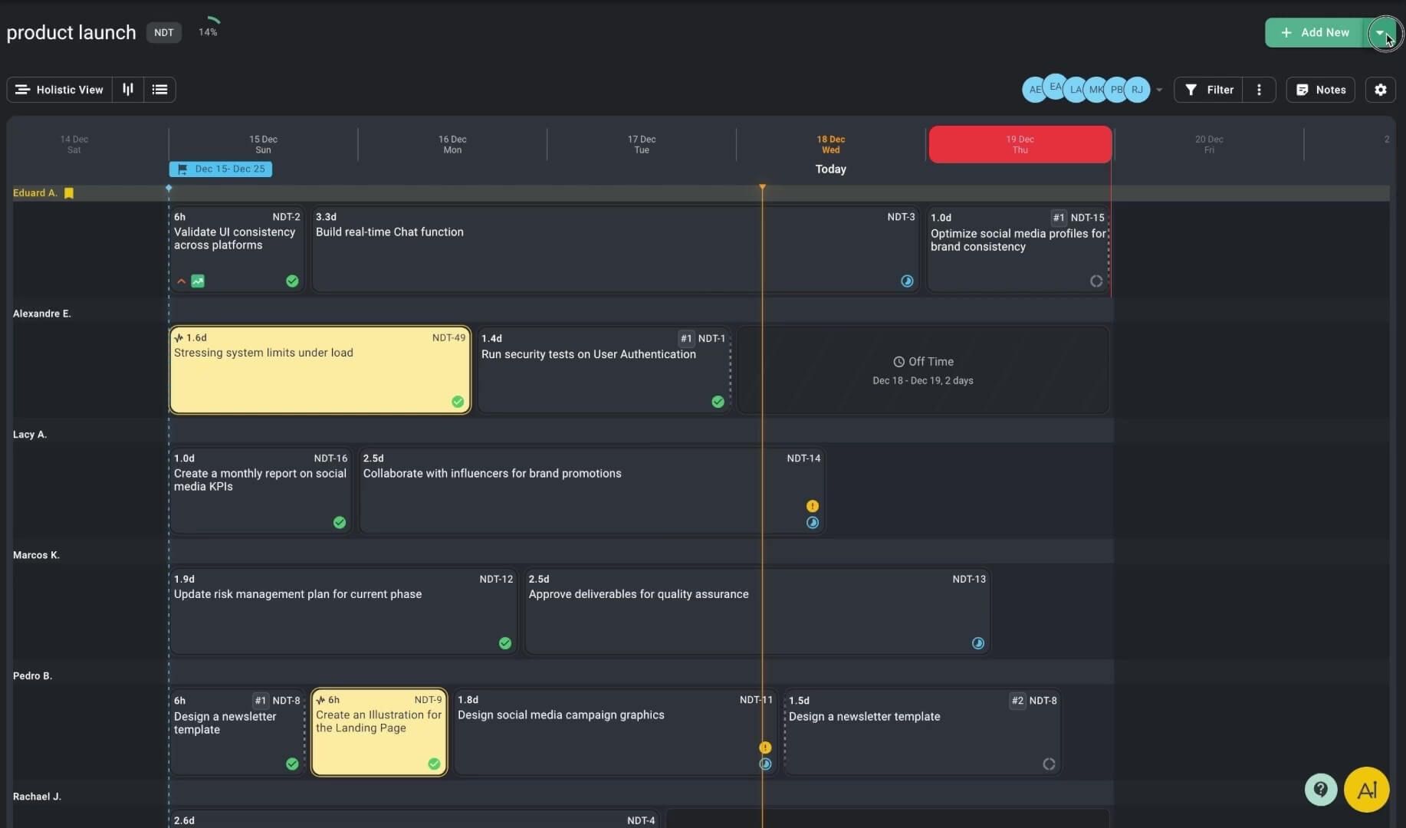Expand the team member avatars dropdown

(x=1159, y=90)
